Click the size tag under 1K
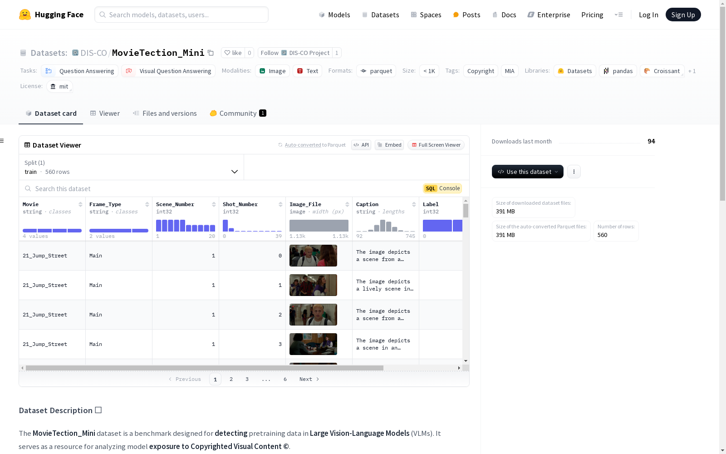726x454 pixels. click(429, 71)
